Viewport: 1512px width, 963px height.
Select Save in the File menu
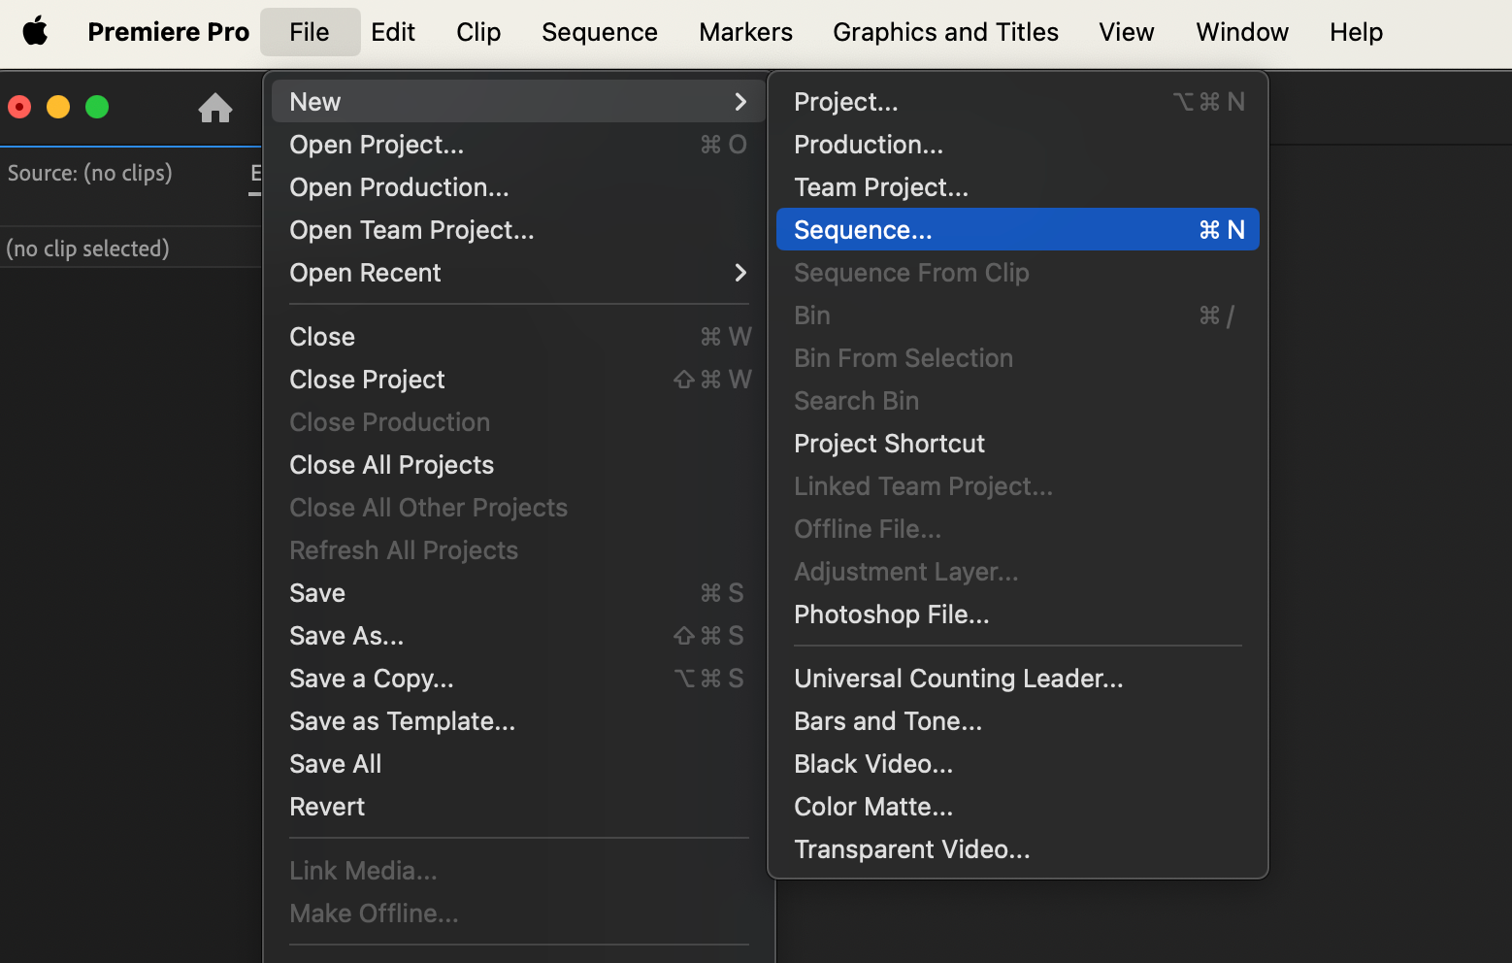(518, 593)
